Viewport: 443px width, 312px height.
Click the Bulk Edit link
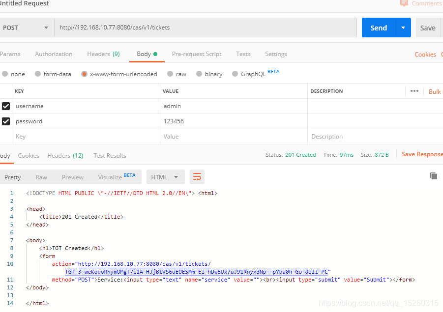[x=435, y=91]
